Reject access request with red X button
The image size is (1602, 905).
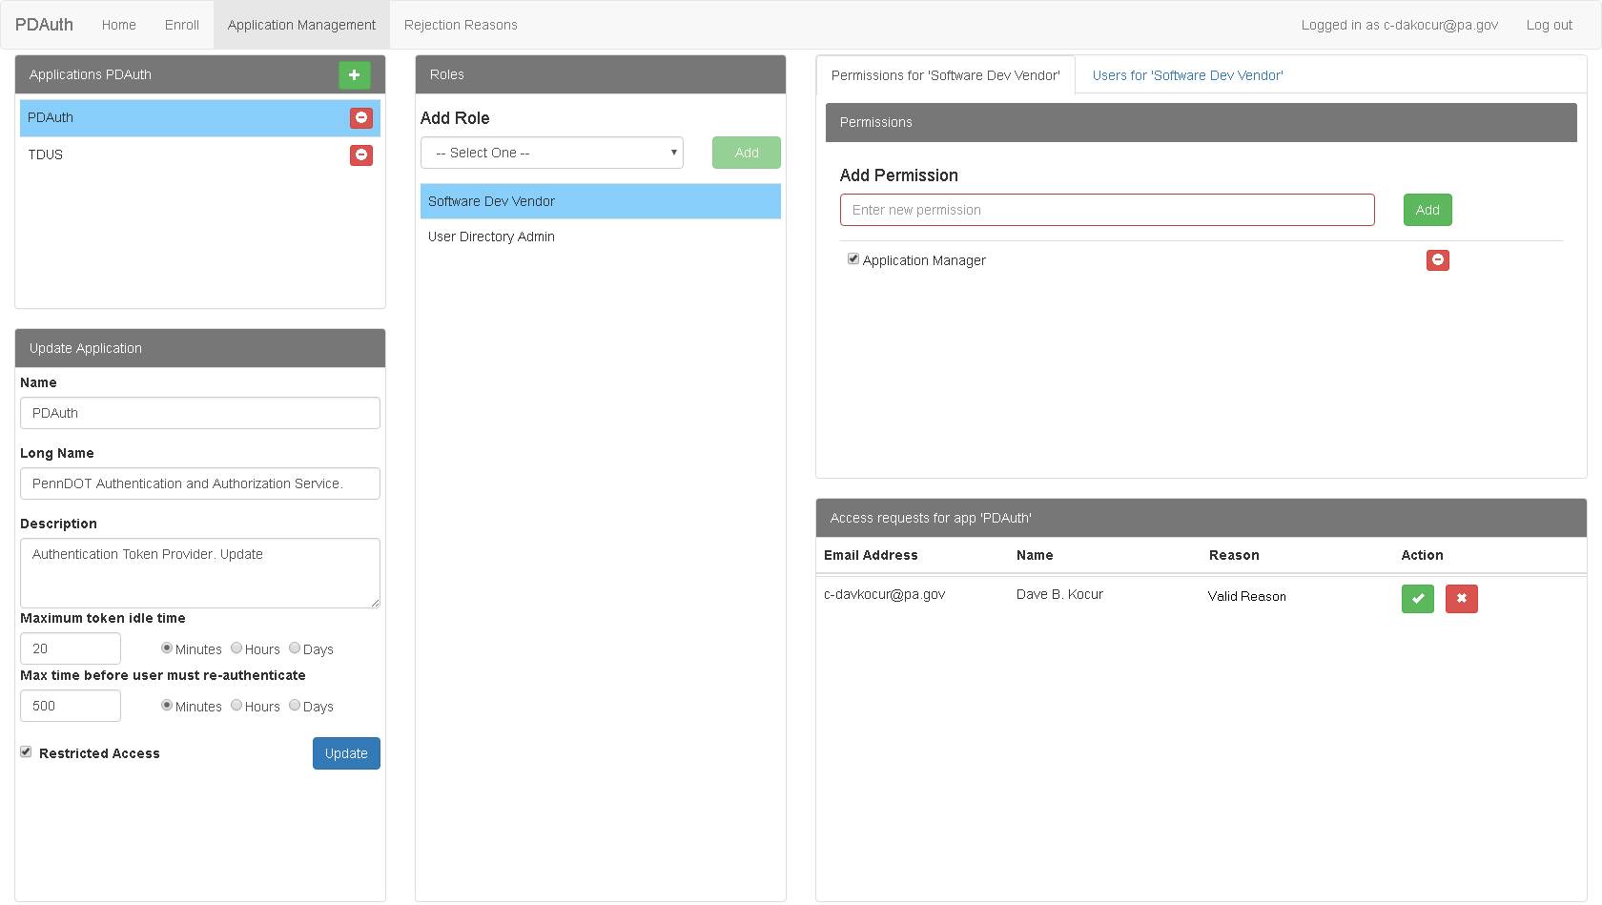coord(1461,599)
